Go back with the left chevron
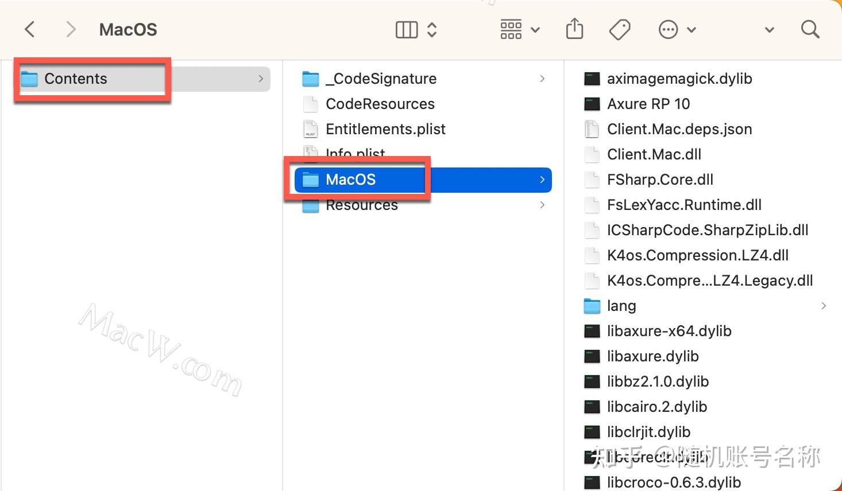Viewport: 842px width, 491px height. tap(30, 29)
